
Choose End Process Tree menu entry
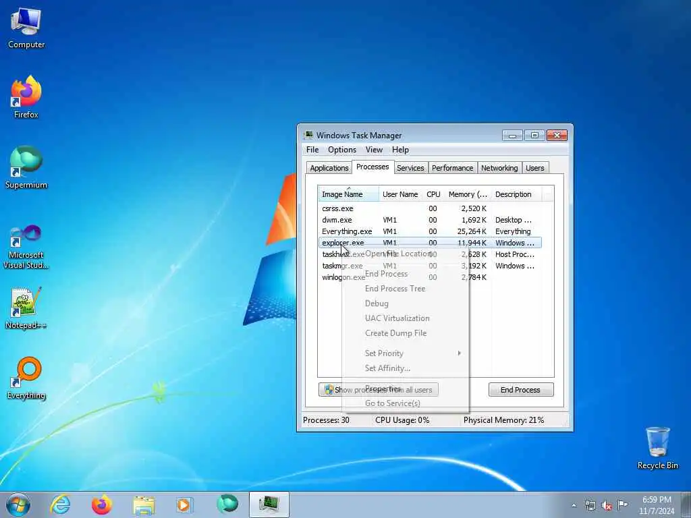(405, 289)
